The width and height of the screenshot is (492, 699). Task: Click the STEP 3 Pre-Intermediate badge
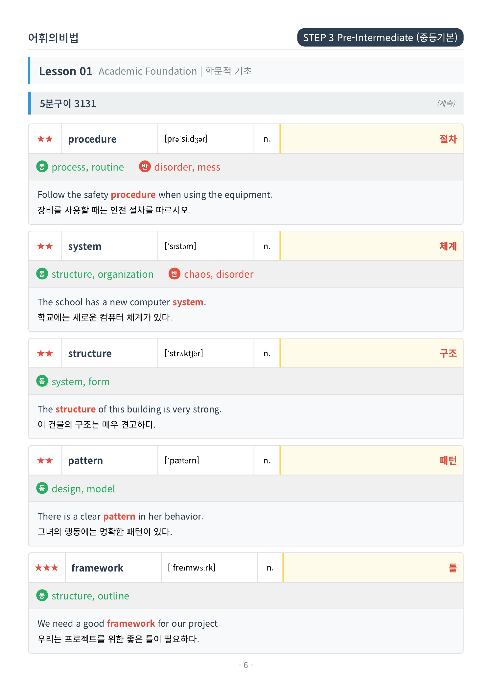click(x=380, y=37)
